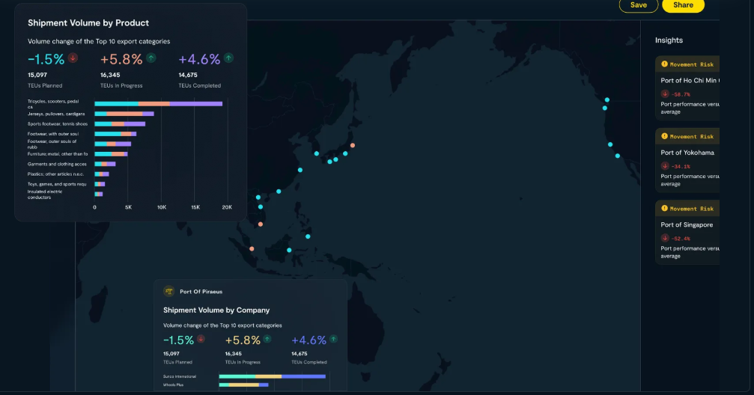This screenshot has width=754, height=395.
Task: Open the Port of Yokohama insight card
Action: [x=687, y=160]
